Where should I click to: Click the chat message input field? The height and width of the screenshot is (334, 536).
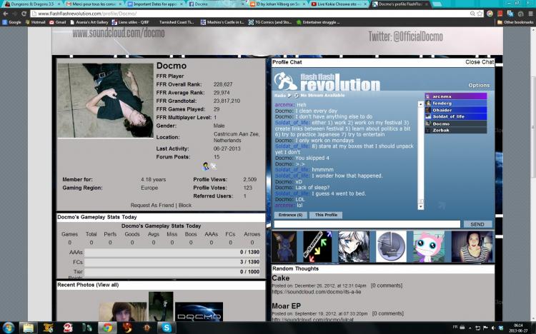point(367,224)
